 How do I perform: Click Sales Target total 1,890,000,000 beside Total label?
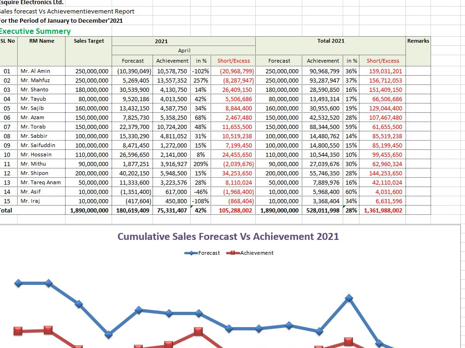point(89,210)
